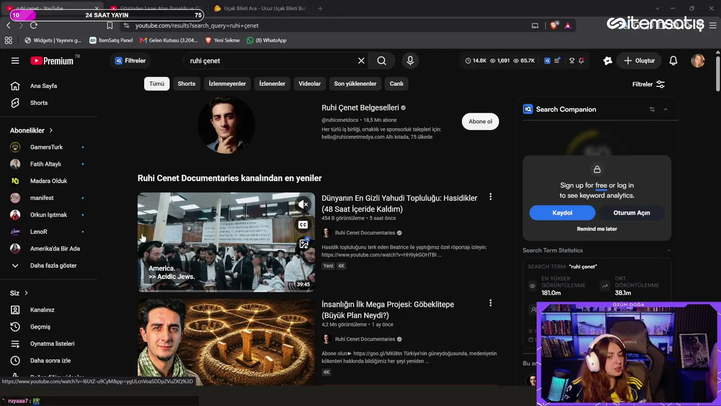The width and height of the screenshot is (721, 406).
Task: Open the YouTube hamburger guide menu
Action: tap(15, 61)
